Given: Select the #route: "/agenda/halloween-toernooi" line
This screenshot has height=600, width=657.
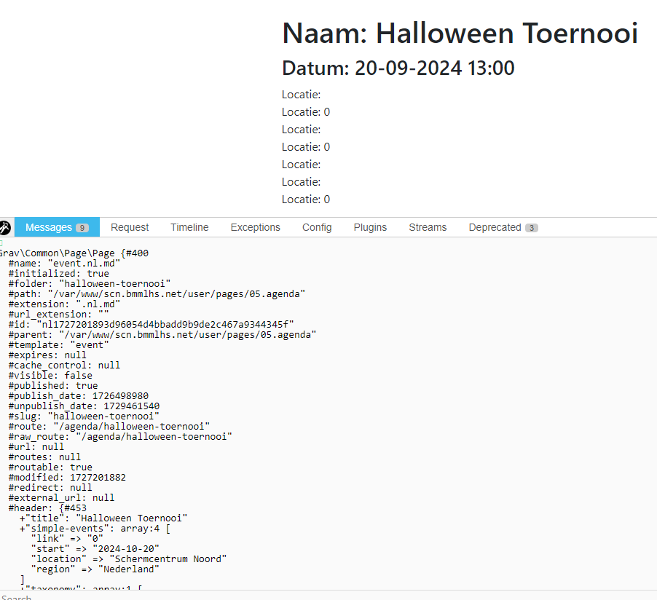Looking at the screenshot, I should click(109, 427).
